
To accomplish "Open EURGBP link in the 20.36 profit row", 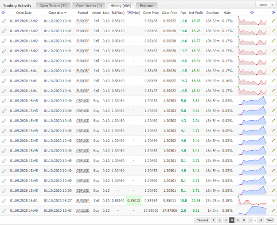I will tap(83, 201).
